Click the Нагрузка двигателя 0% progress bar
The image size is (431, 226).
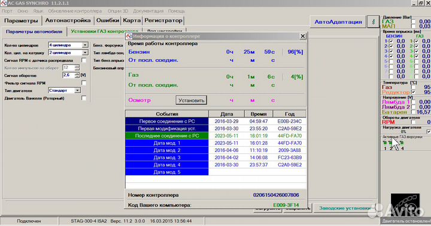pos(403,132)
